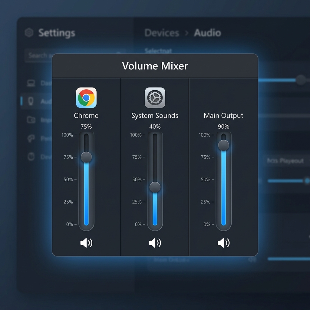Viewport: 310px width, 310px height.
Task: Click the power icon in Settings sidebar
Action: pyautogui.click(x=31, y=157)
